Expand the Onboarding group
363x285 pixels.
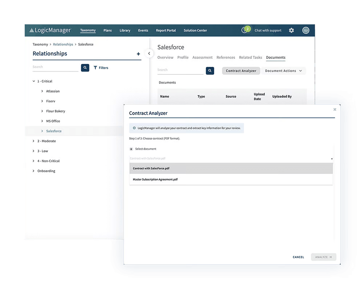tap(33, 171)
